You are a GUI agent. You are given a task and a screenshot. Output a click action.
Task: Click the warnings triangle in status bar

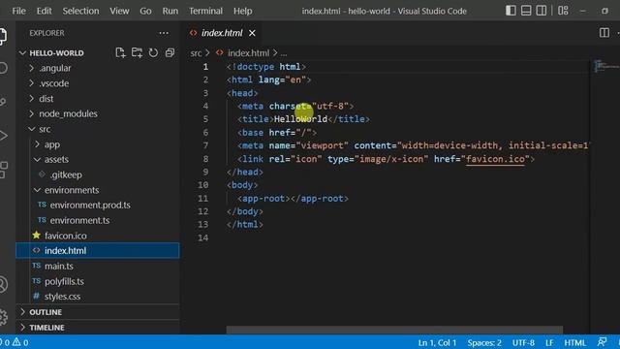point(16,342)
